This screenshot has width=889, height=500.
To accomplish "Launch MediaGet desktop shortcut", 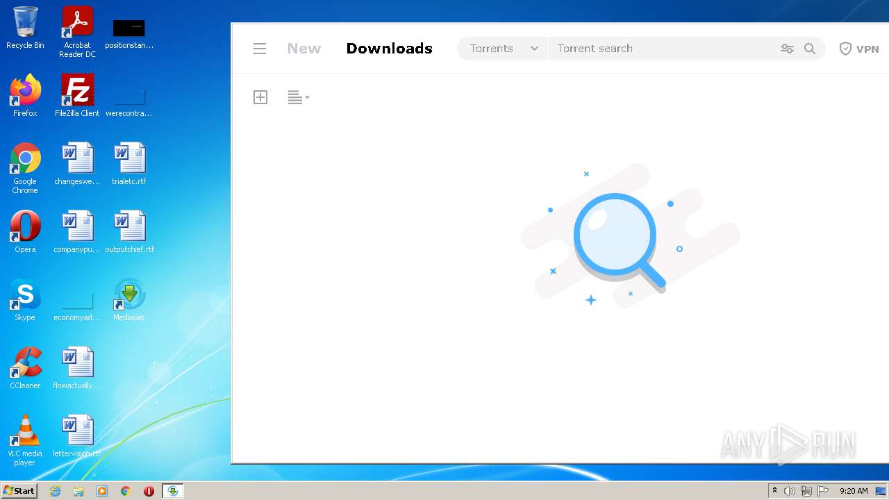I will [x=129, y=300].
